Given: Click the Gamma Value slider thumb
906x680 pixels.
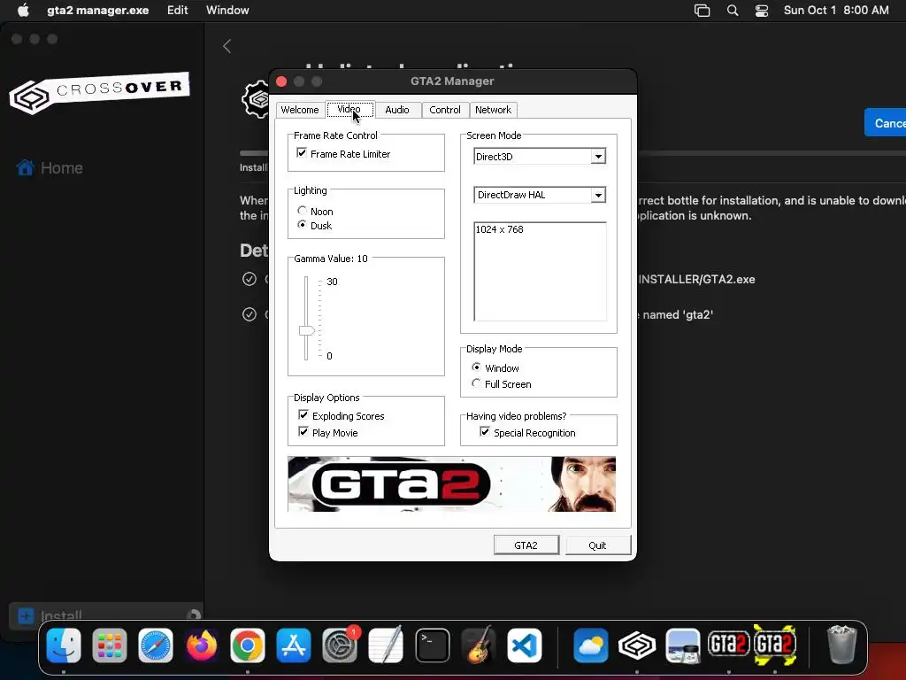Looking at the screenshot, I should [306, 331].
